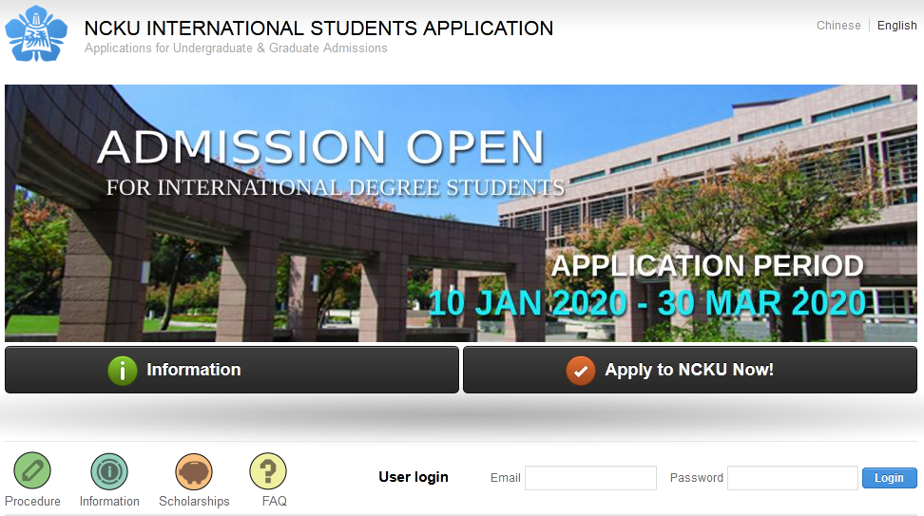Click the 'User login' heading
The height and width of the screenshot is (516, 924).
(x=414, y=477)
